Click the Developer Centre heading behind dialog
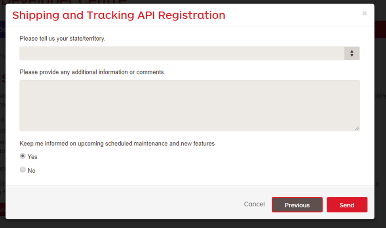The image size is (386, 228). pos(64,2)
